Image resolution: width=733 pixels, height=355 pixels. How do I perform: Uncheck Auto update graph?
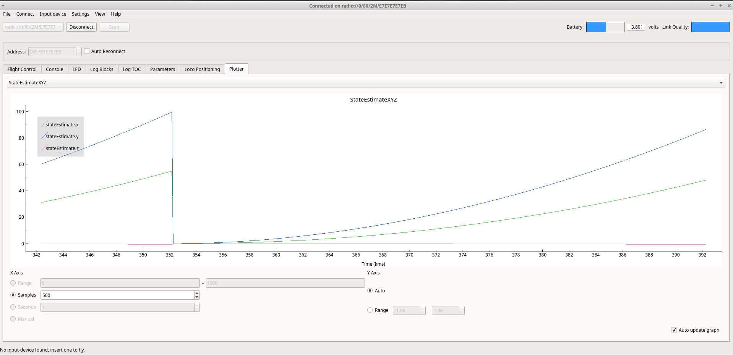pyautogui.click(x=674, y=330)
